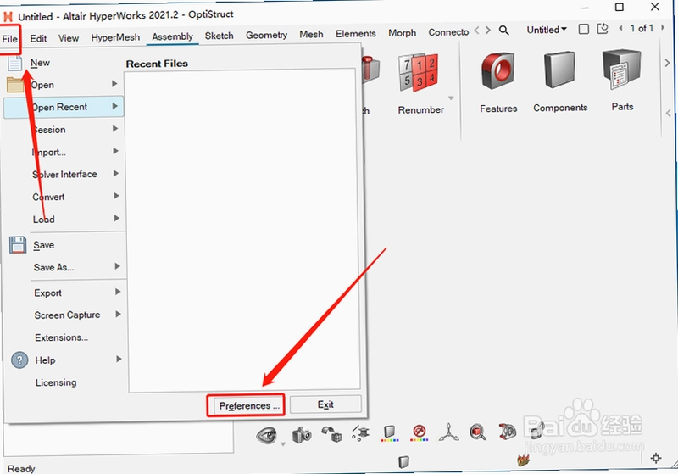Image resolution: width=678 pixels, height=474 pixels.
Task: Click the component color mode icon
Action: 390,433
